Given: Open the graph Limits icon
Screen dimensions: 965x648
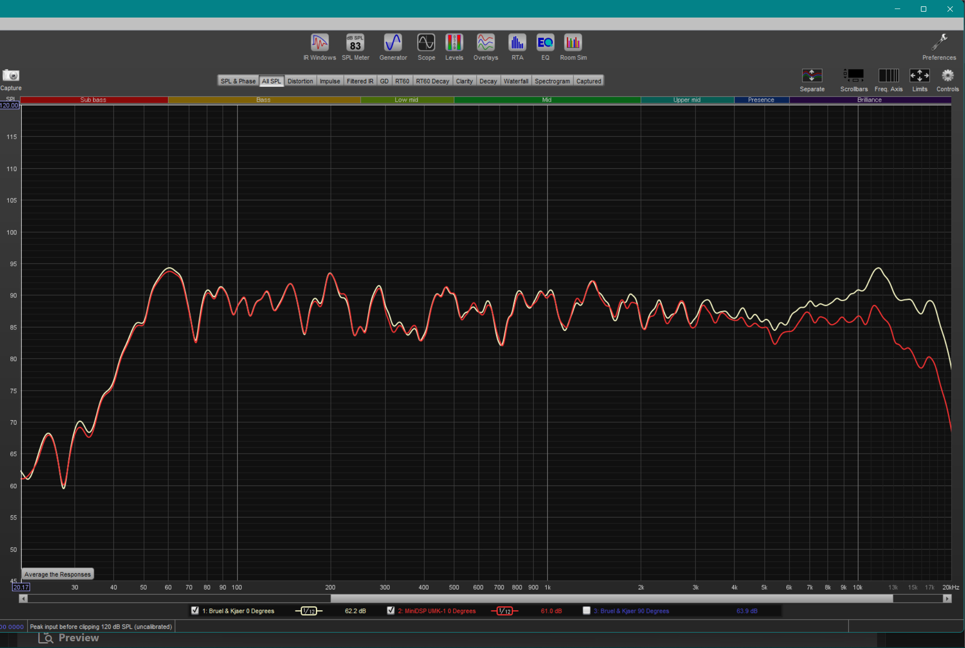Looking at the screenshot, I should point(920,80).
